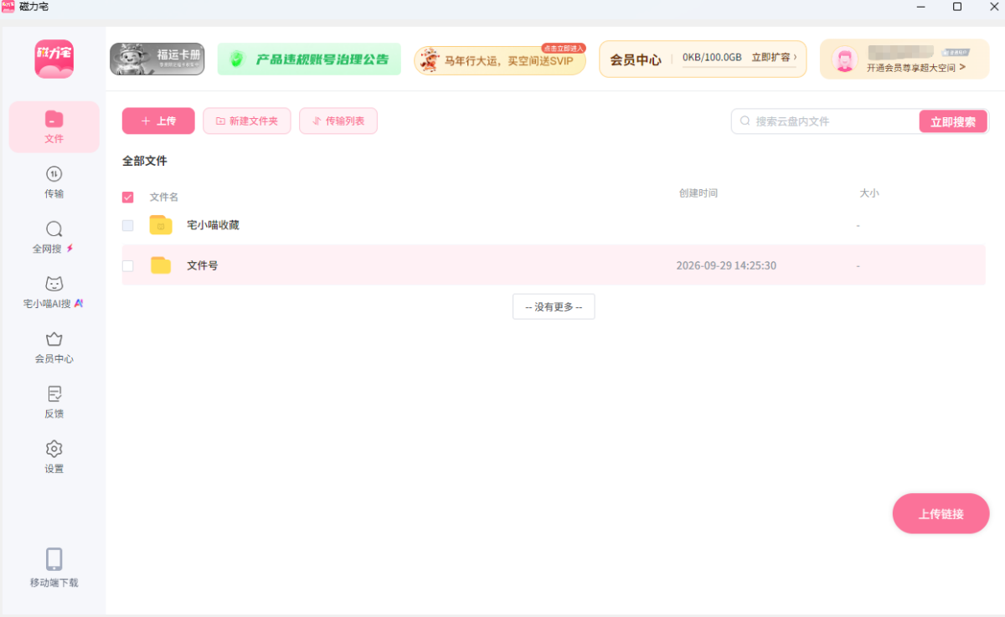Click the 没有更多 end-of-list label
Image resolution: width=1005 pixels, height=617 pixels.
[x=554, y=307]
